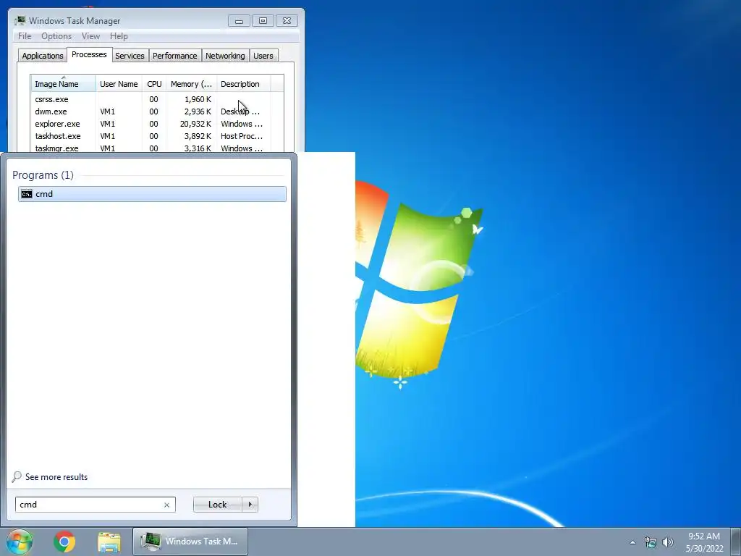Open the Help menu in Task Manager
This screenshot has height=556, width=741.
tap(119, 36)
